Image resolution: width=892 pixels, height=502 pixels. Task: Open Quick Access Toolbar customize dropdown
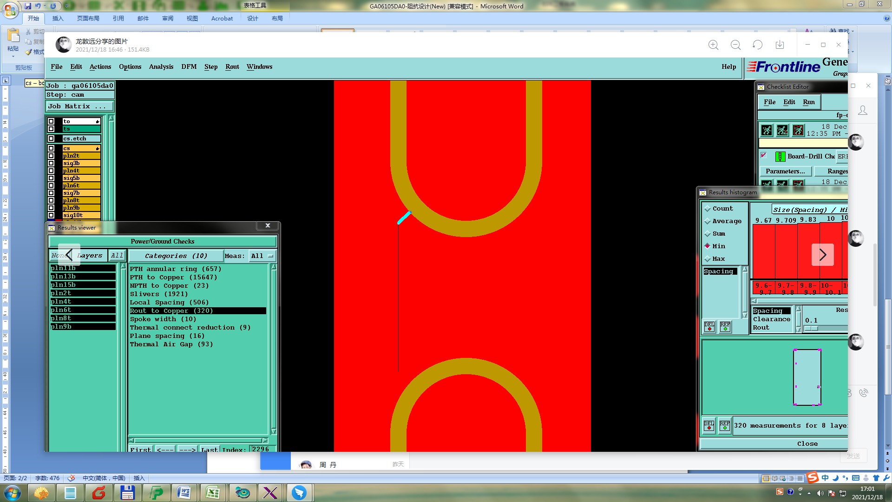tap(66, 6)
